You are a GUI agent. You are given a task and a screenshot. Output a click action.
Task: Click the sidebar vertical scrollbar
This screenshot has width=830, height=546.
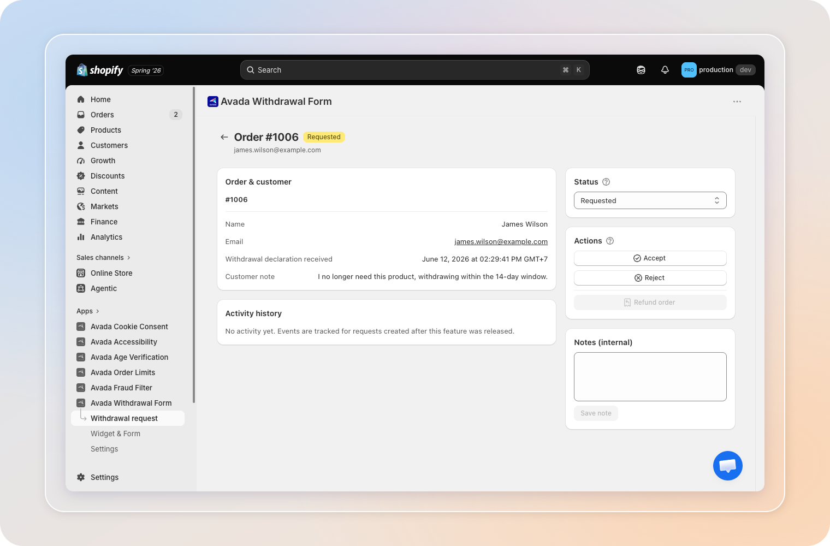point(193,245)
